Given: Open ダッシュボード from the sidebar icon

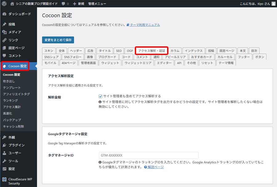Looking at the screenshot, I should coord(4,14).
